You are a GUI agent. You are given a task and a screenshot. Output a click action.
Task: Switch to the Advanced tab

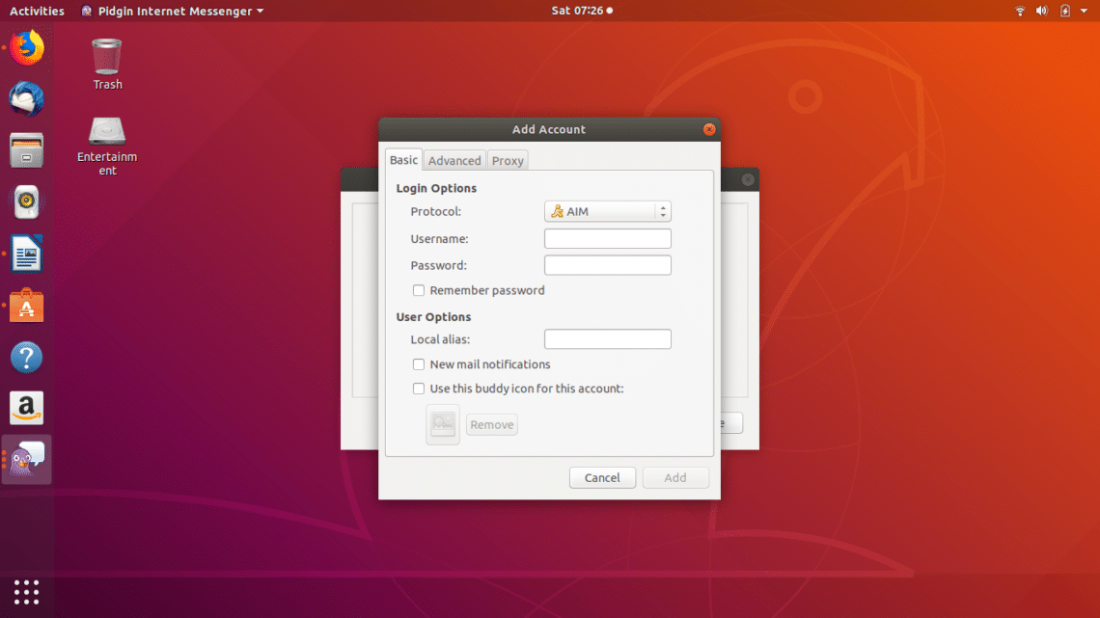[x=454, y=161]
